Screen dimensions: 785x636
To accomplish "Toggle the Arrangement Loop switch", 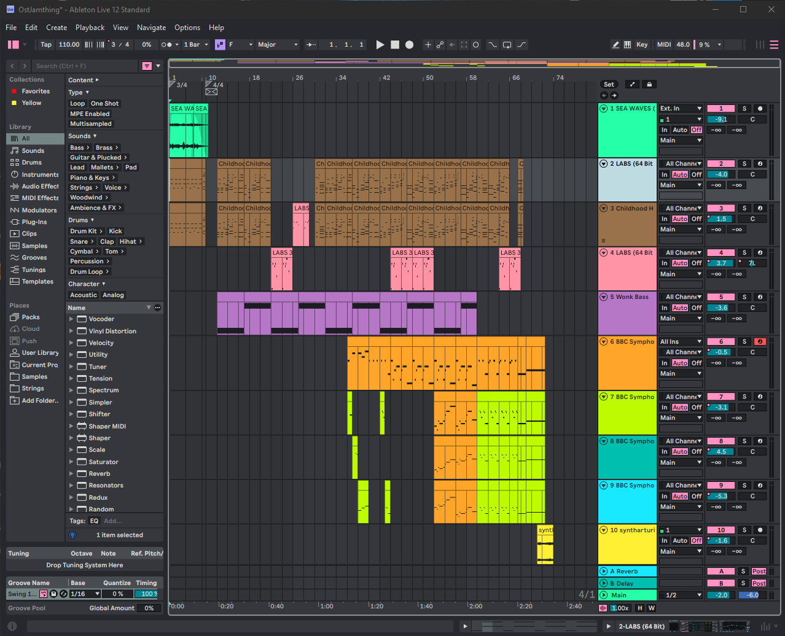I will click(x=507, y=45).
